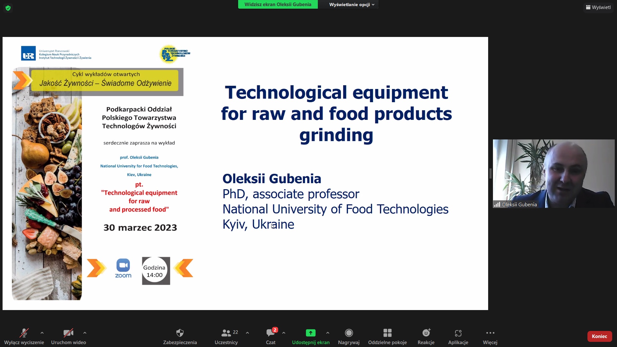This screenshot has width=617, height=347.
Task: Start recording with the Nagrywaj icon
Action: pyautogui.click(x=349, y=333)
